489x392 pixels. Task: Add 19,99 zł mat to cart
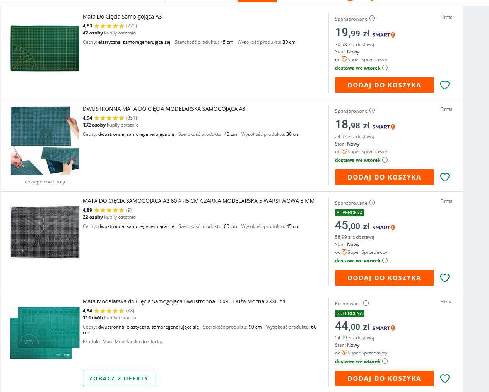pos(385,85)
